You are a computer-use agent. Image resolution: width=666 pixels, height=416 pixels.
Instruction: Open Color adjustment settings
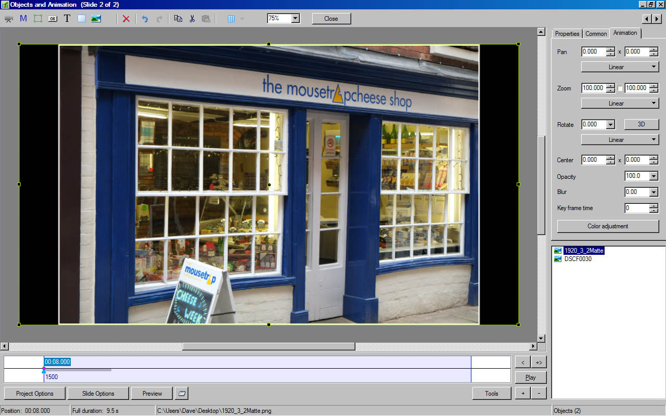[608, 226]
